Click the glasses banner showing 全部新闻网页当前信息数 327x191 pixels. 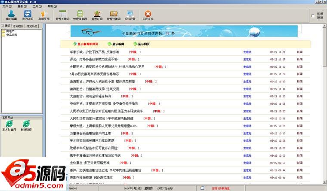click(184, 31)
